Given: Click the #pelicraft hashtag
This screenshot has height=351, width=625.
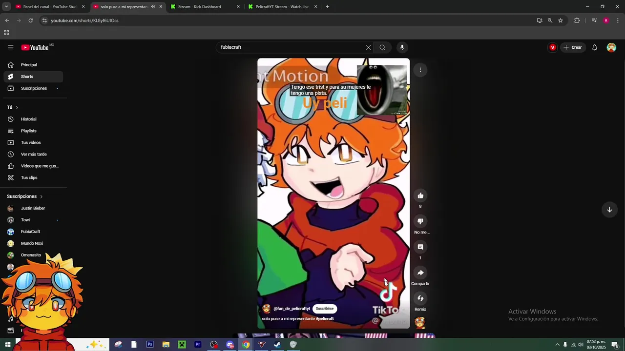Looking at the screenshot, I should (x=325, y=319).
